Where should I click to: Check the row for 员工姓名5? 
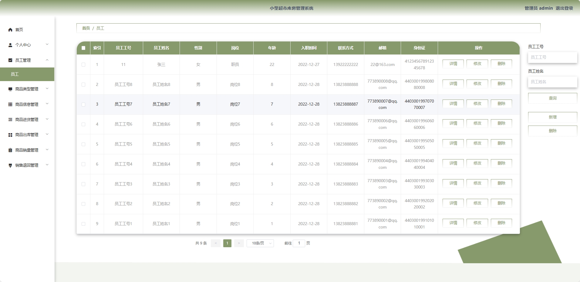[83, 144]
